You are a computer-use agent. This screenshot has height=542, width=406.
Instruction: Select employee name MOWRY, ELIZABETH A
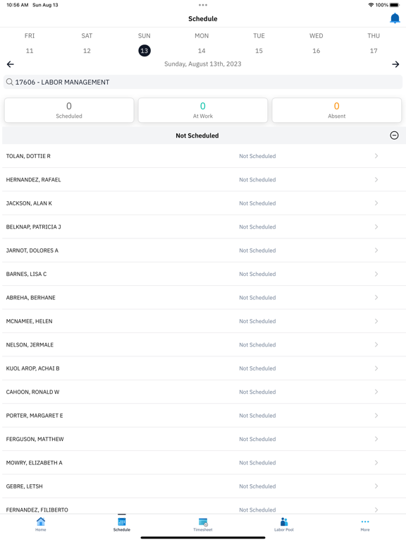point(34,462)
